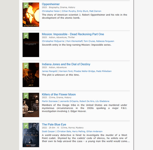
Task: Open Killers of the Flower Moon title link
Action: 59,94
